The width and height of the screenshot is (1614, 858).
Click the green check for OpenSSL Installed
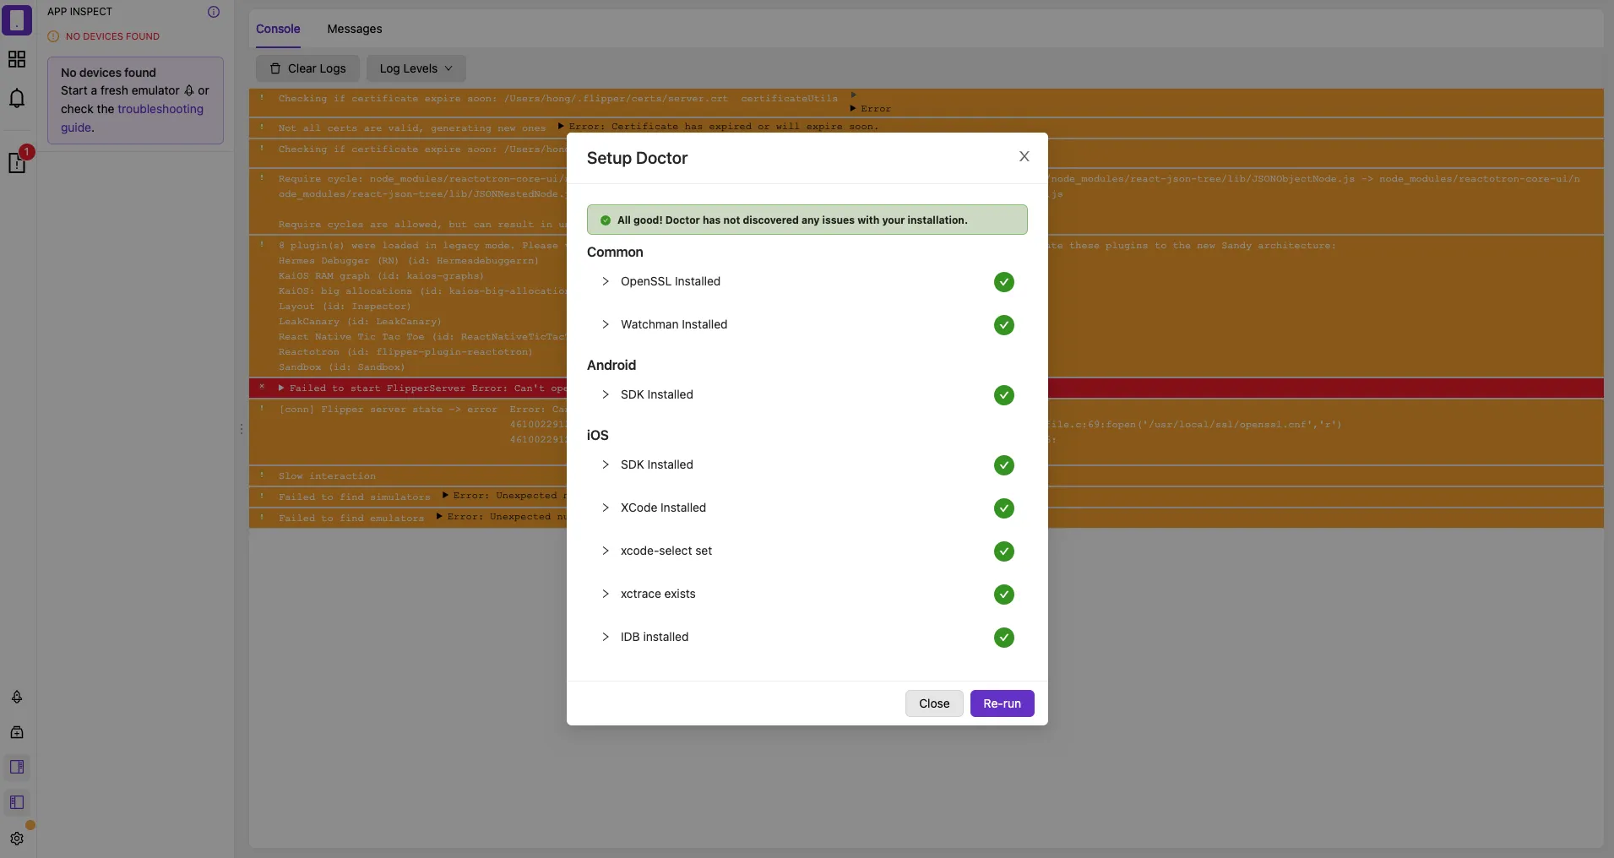(x=1004, y=282)
